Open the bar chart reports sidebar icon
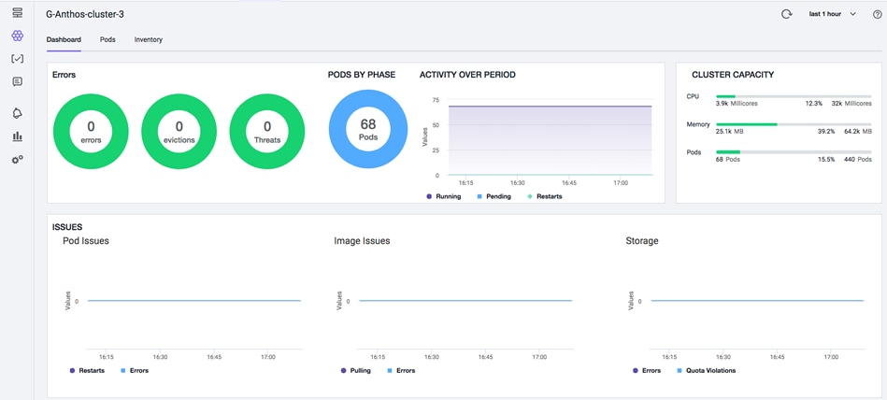887x400 pixels. pos(18,136)
